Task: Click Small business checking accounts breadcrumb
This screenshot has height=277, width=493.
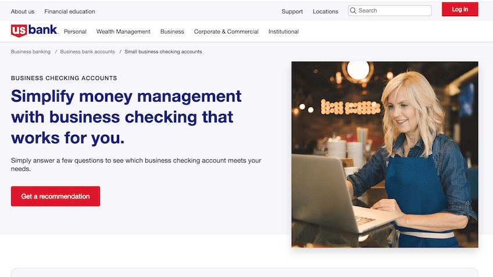Action: click(163, 52)
